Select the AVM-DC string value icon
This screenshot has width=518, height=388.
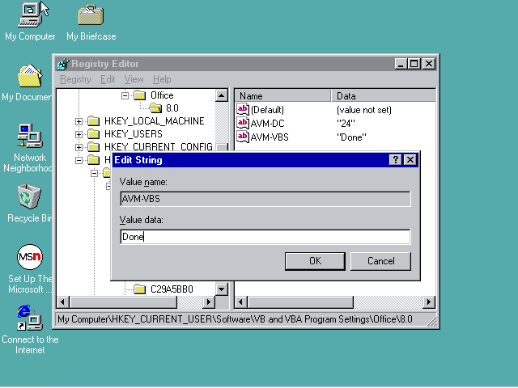coord(243,123)
